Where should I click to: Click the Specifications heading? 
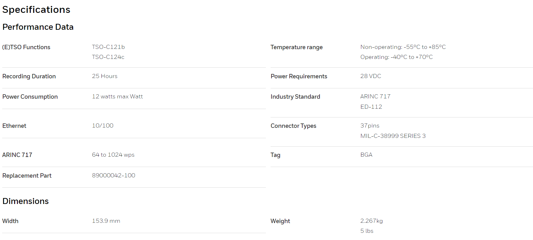click(x=36, y=10)
